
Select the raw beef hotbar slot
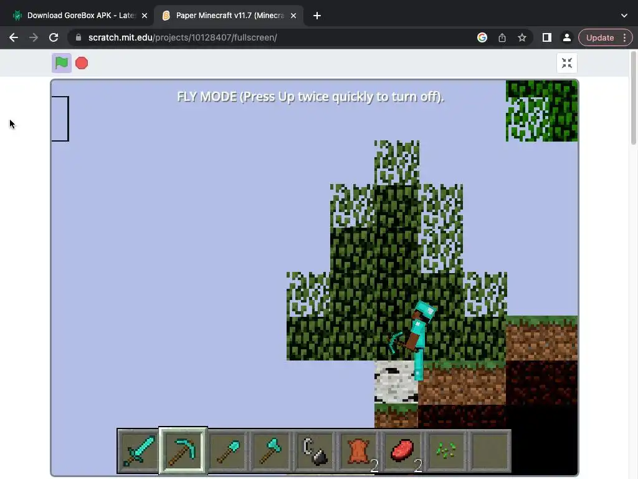pos(402,450)
